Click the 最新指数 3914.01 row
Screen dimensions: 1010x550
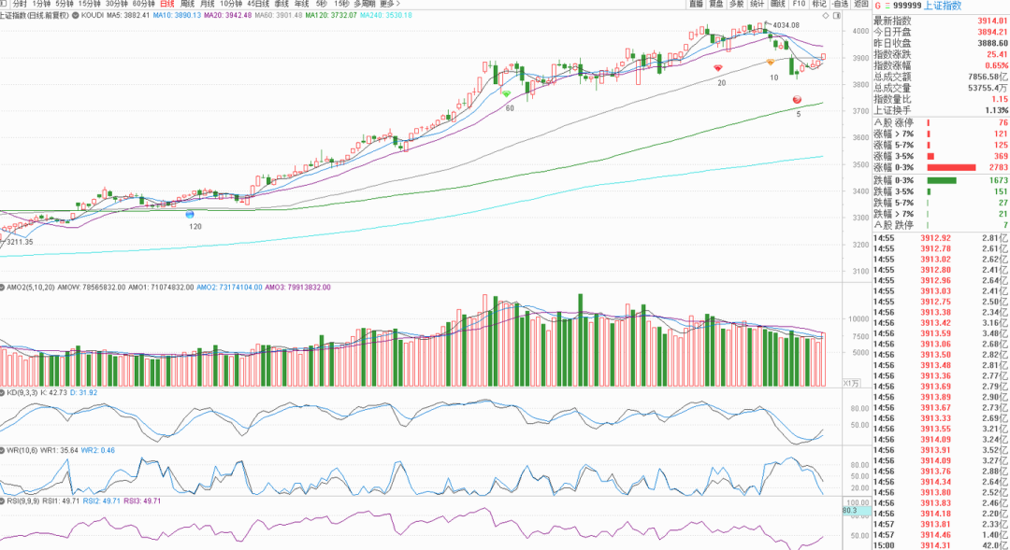(941, 21)
